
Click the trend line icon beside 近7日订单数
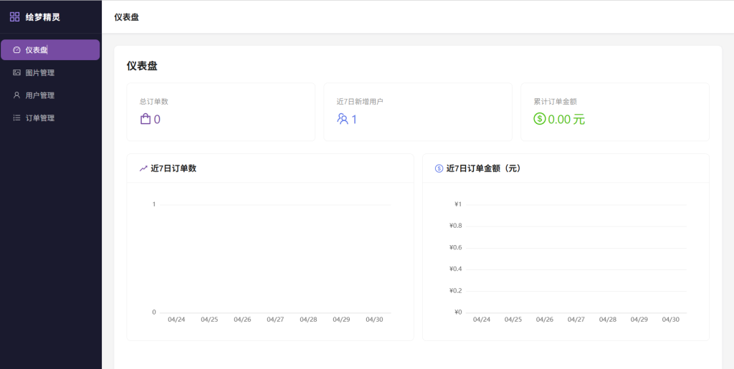pyautogui.click(x=143, y=168)
